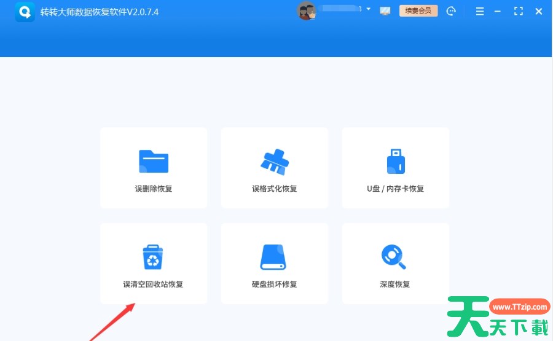Screen dimensions: 553x341
Task: Click the 误清空回收站恢复 text label
Action: click(x=154, y=284)
